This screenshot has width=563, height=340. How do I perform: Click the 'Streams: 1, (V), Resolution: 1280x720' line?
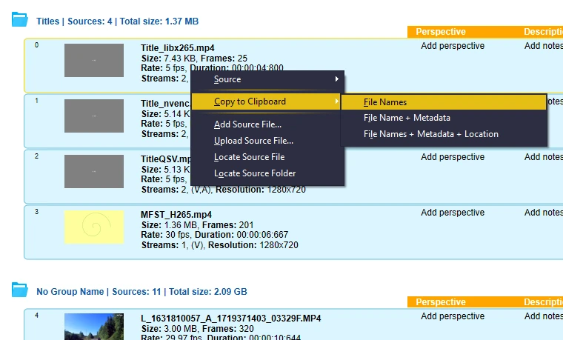tap(220, 245)
